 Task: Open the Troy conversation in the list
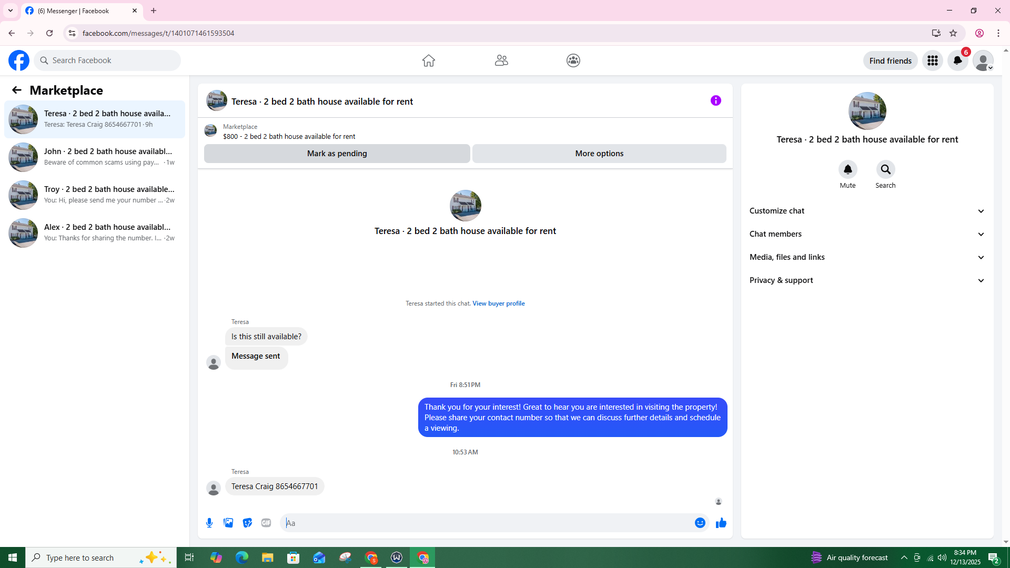pos(95,195)
